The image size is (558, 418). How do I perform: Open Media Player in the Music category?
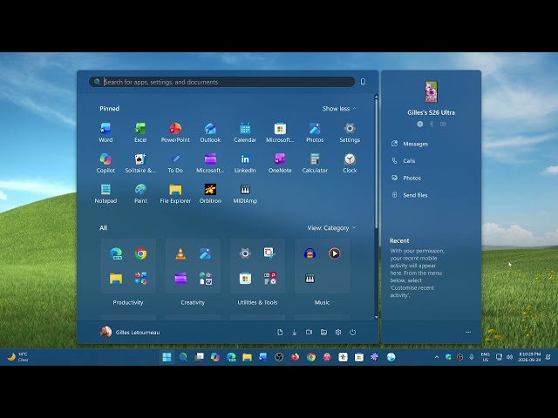(x=334, y=253)
